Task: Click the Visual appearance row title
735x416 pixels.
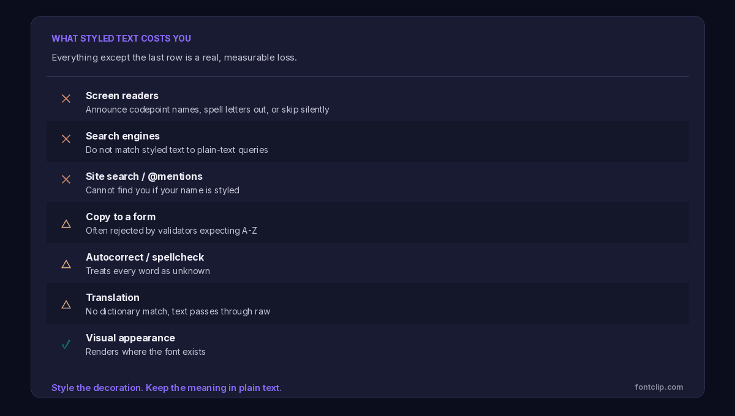Action: (x=130, y=338)
